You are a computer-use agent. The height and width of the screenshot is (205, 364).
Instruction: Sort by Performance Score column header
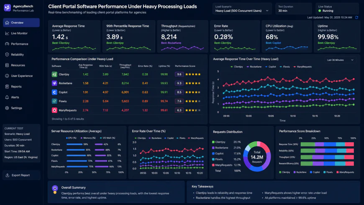coord(185,66)
